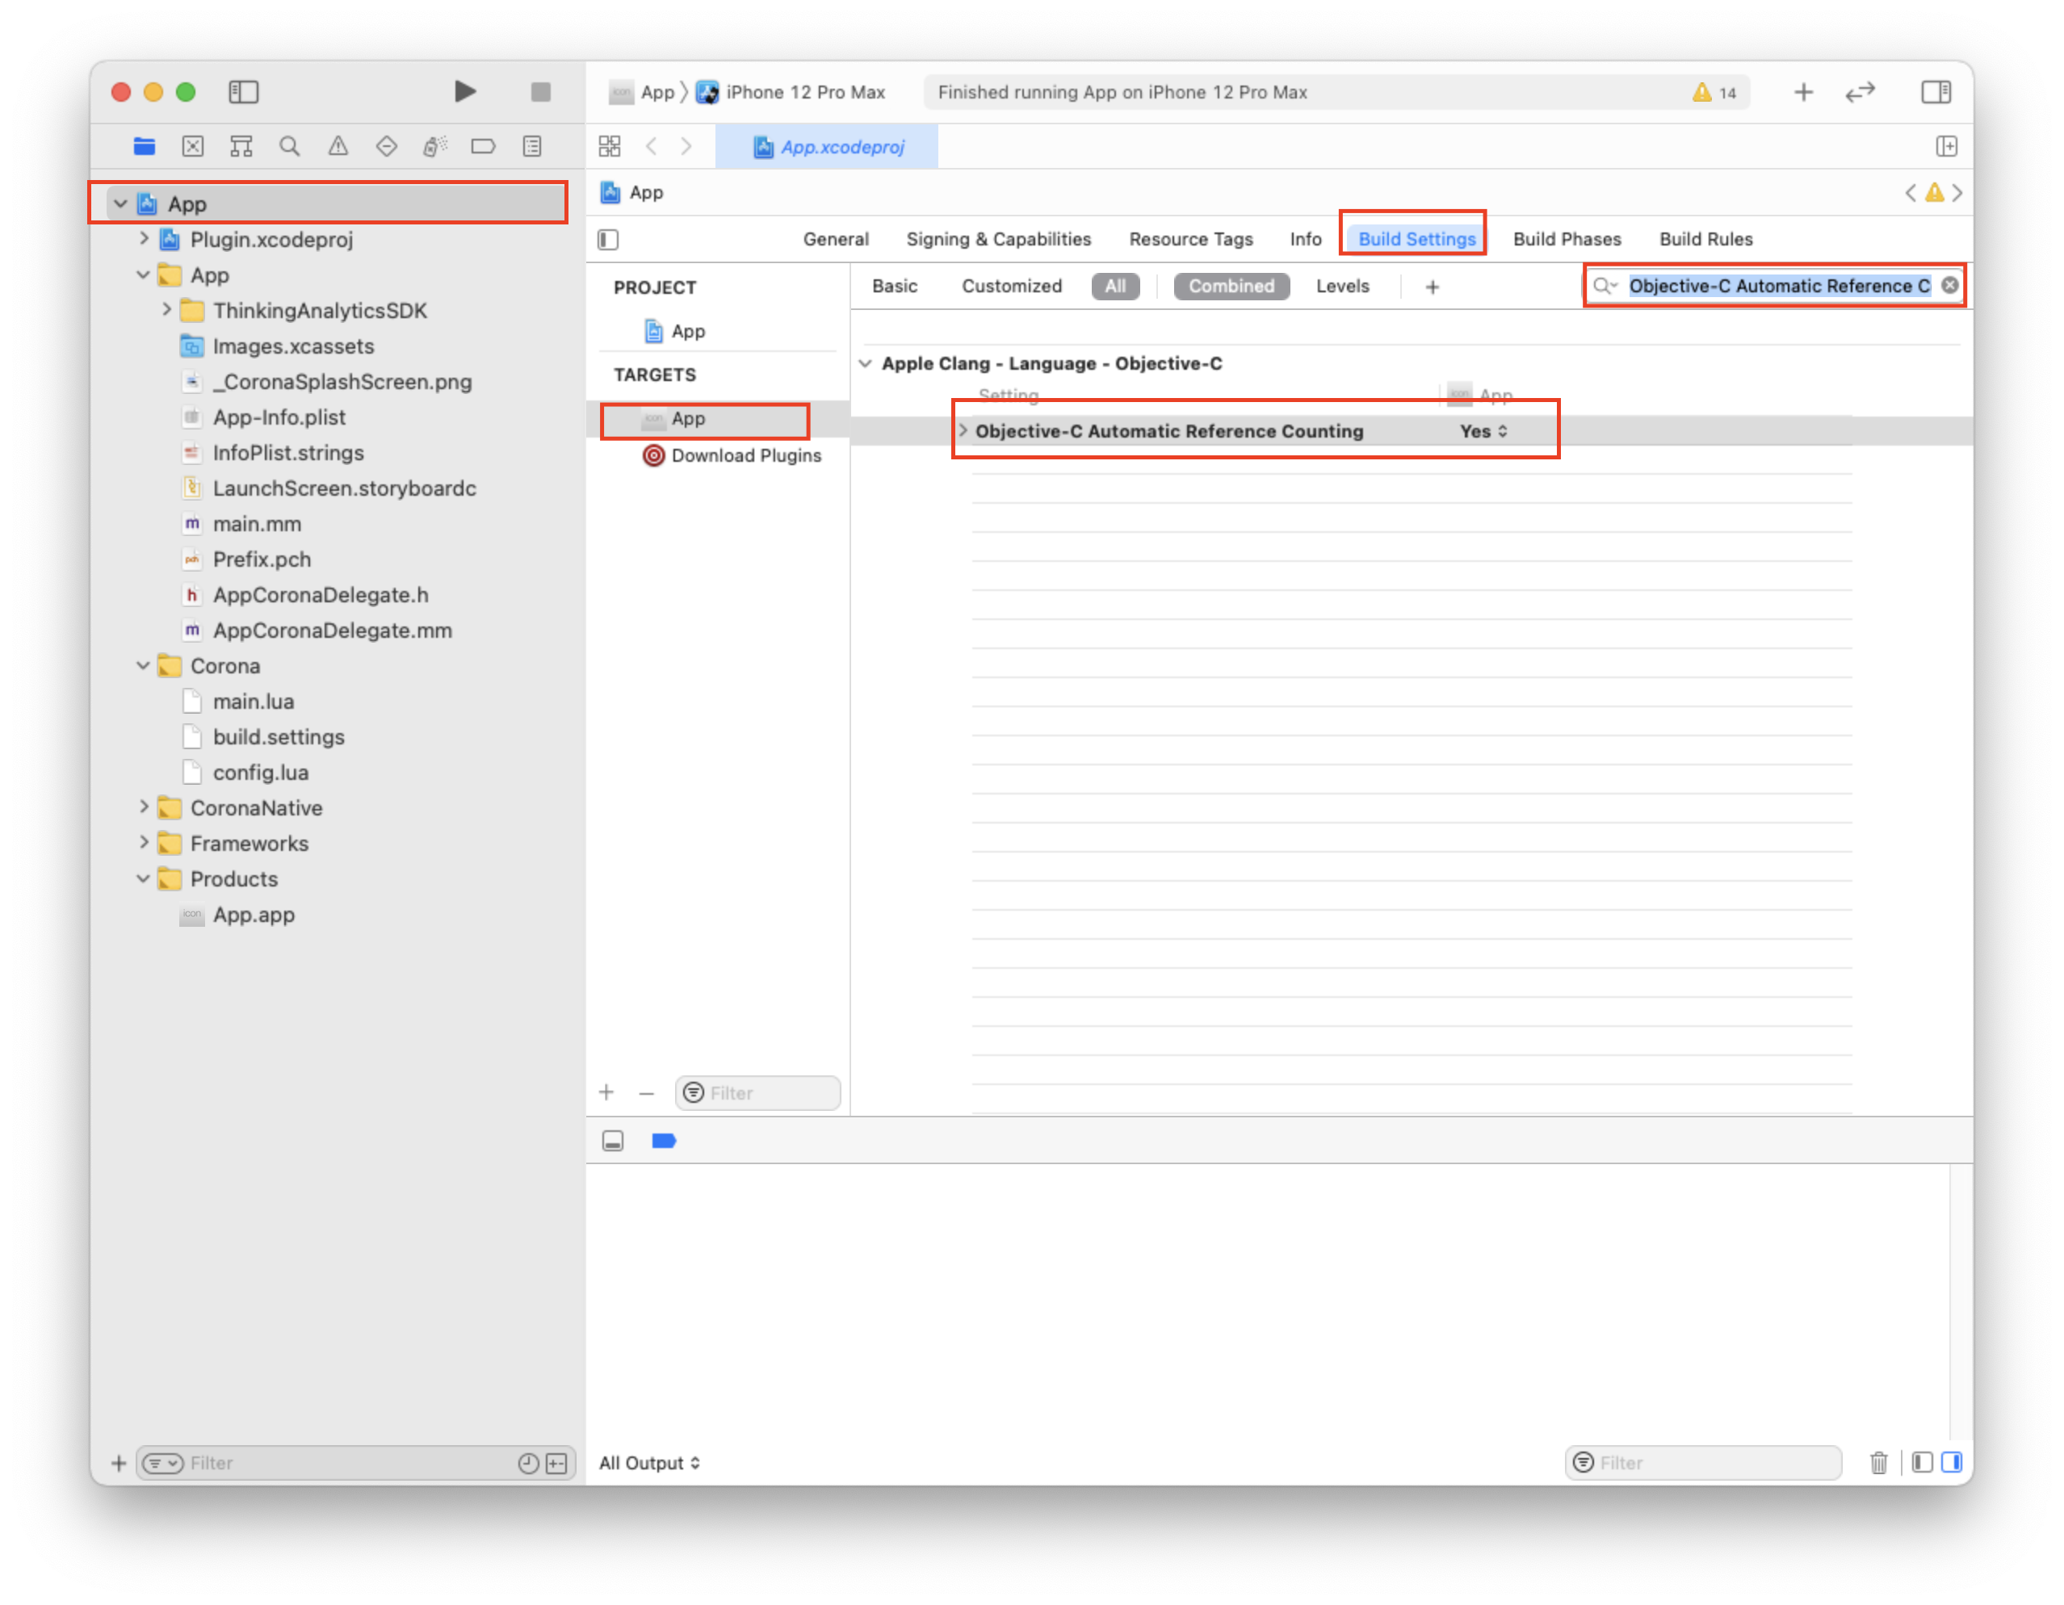Hide the debug area with bottom-left toggle
The image size is (2064, 1605).
pyautogui.click(x=614, y=1141)
